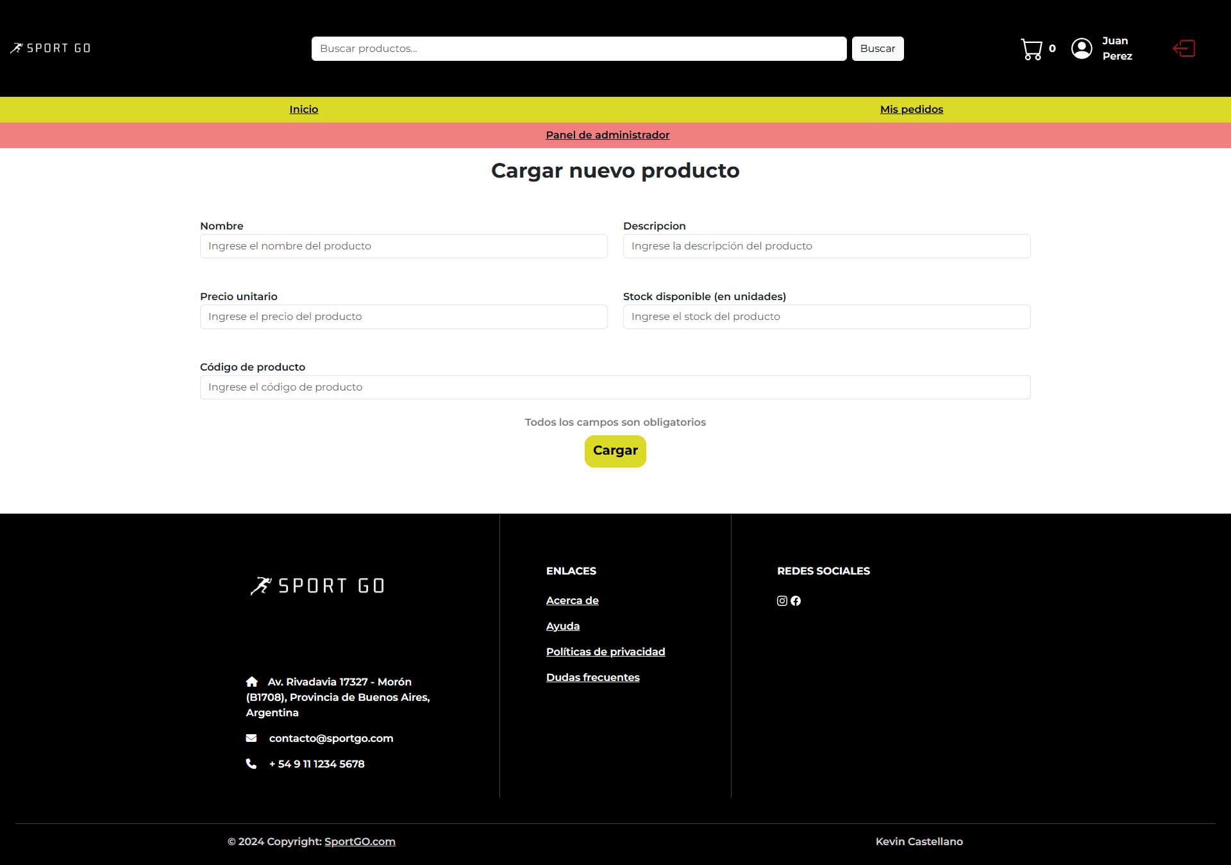The height and width of the screenshot is (865, 1231).
Task: Visit the SportGO.com copyright link
Action: 359,841
